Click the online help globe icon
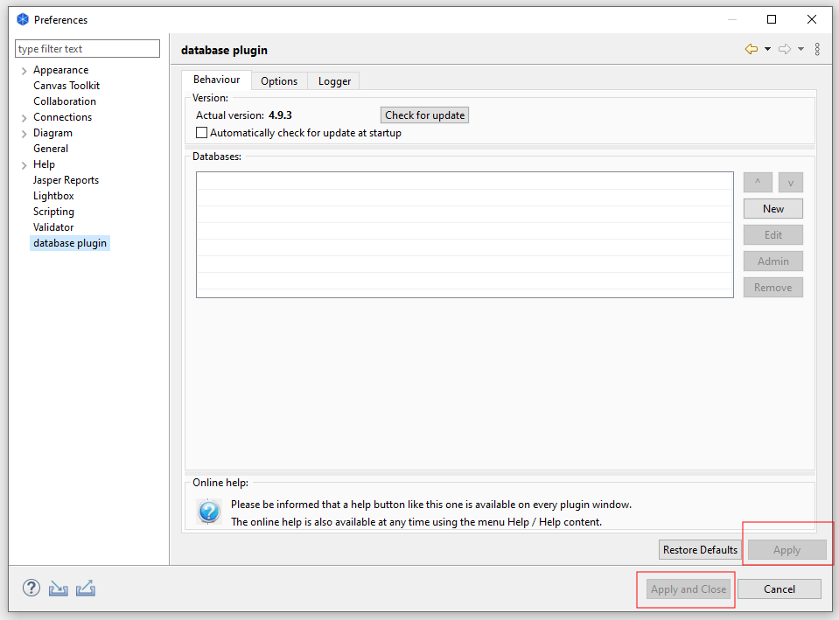 pyautogui.click(x=208, y=512)
